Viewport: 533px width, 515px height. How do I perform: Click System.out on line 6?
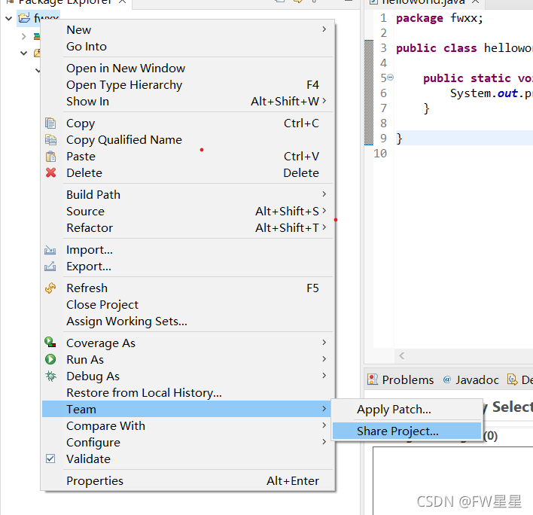point(484,93)
